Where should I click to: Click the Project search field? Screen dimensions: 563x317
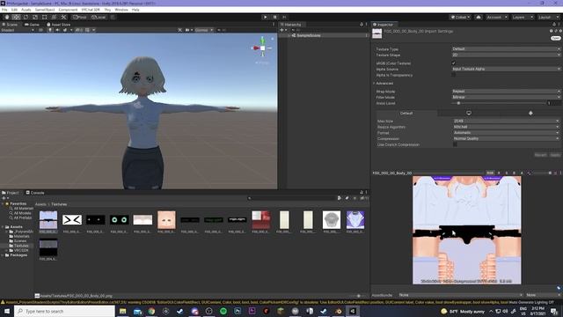[x=292, y=198]
